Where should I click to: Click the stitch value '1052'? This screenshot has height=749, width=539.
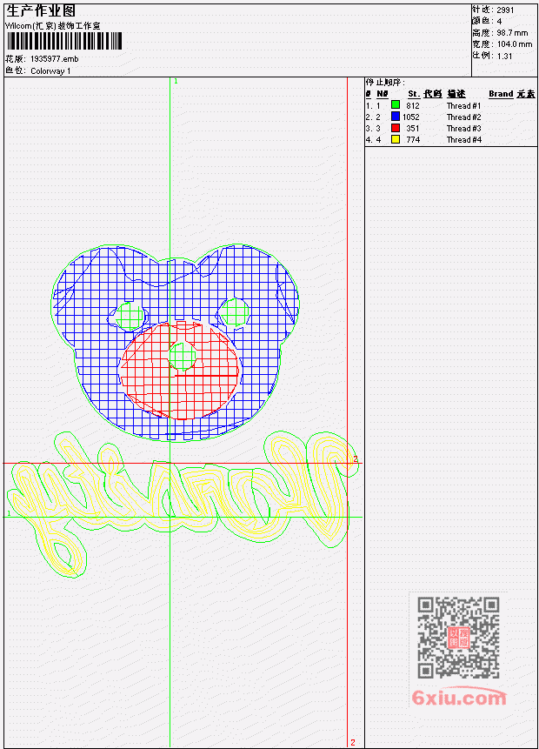click(411, 117)
